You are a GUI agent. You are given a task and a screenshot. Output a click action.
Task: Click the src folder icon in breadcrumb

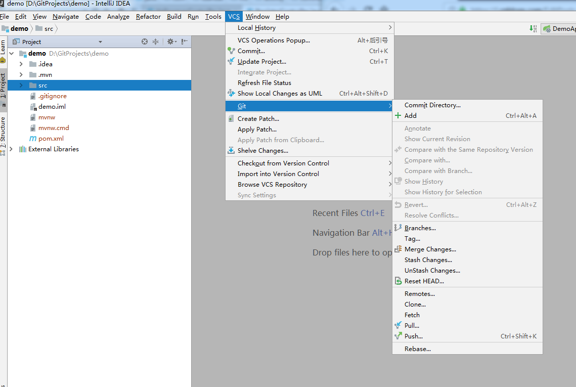click(x=39, y=28)
